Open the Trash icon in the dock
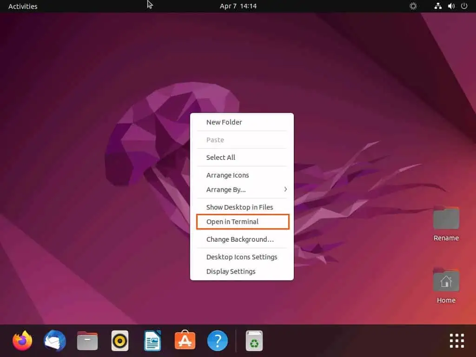The image size is (476, 357). click(x=254, y=341)
